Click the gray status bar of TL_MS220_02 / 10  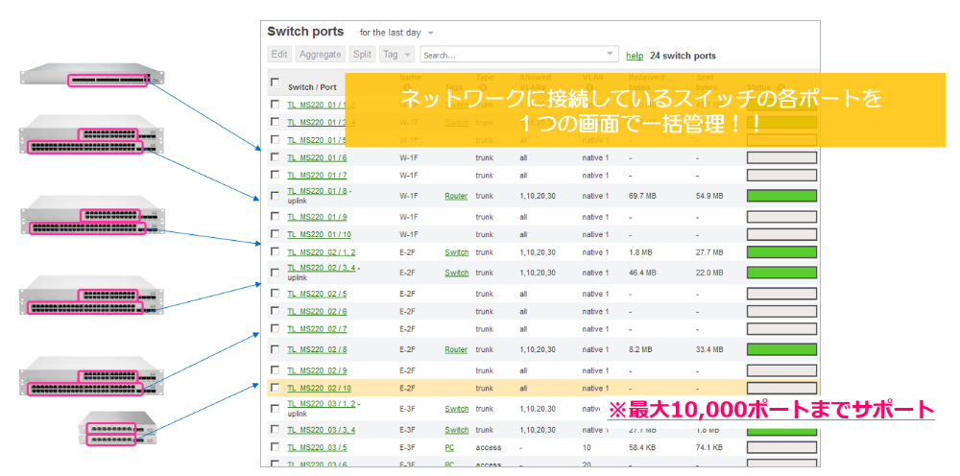point(781,388)
